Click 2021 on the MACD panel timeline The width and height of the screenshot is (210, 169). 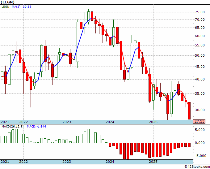click(5, 162)
